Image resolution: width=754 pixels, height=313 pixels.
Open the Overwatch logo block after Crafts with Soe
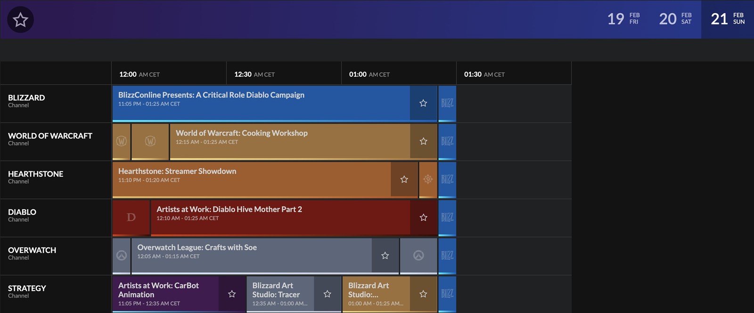tap(418, 256)
